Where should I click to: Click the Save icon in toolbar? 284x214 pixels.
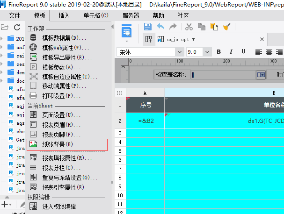click(x=148, y=27)
